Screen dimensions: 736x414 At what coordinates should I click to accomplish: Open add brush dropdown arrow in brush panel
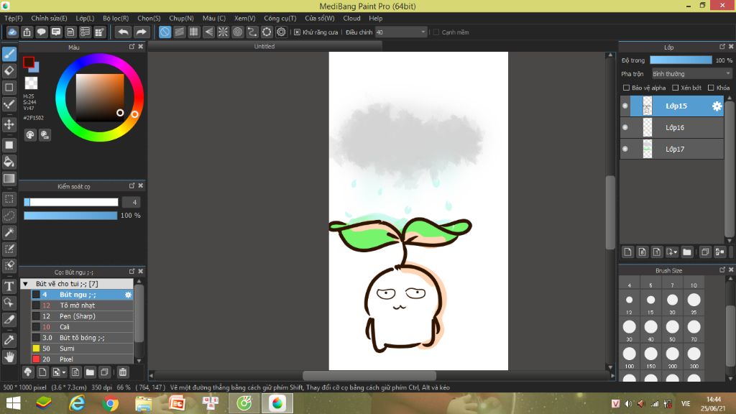tap(63, 372)
